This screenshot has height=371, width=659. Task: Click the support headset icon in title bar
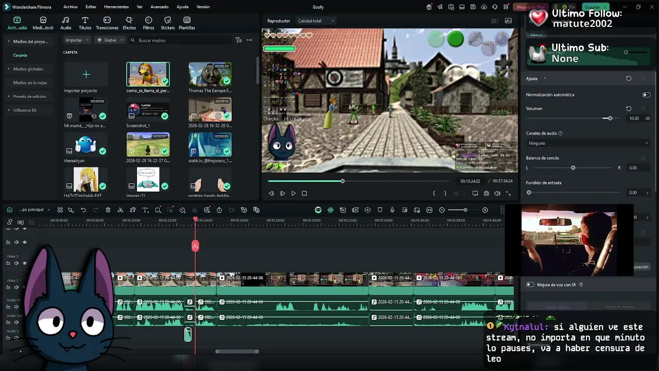coord(495,7)
